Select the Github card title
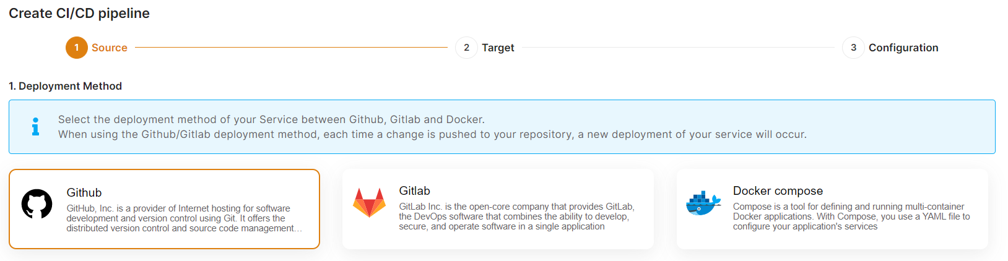This screenshot has width=1008, height=261. 84,192
